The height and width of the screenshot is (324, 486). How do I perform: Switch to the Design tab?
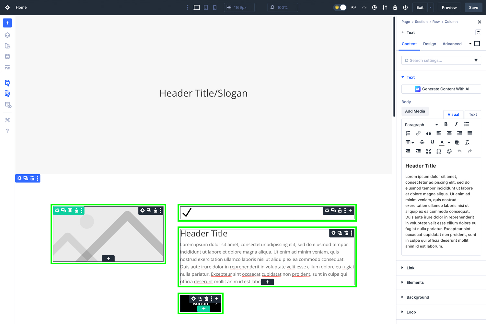click(x=430, y=44)
